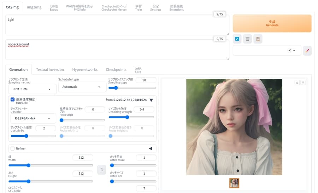Adjust the Upscale by slider

coord(33,136)
